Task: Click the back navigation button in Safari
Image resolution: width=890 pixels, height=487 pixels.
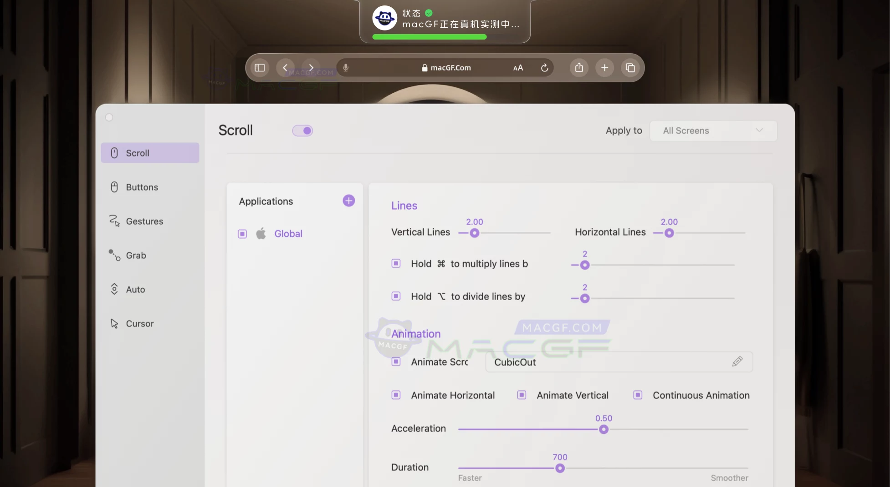Action: tap(285, 67)
